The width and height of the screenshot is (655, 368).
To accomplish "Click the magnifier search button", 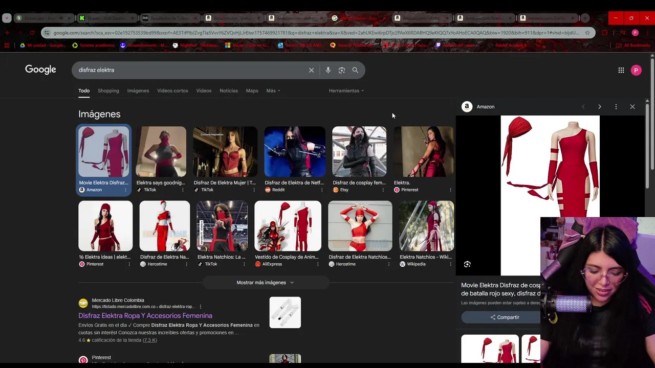I will pyautogui.click(x=355, y=70).
